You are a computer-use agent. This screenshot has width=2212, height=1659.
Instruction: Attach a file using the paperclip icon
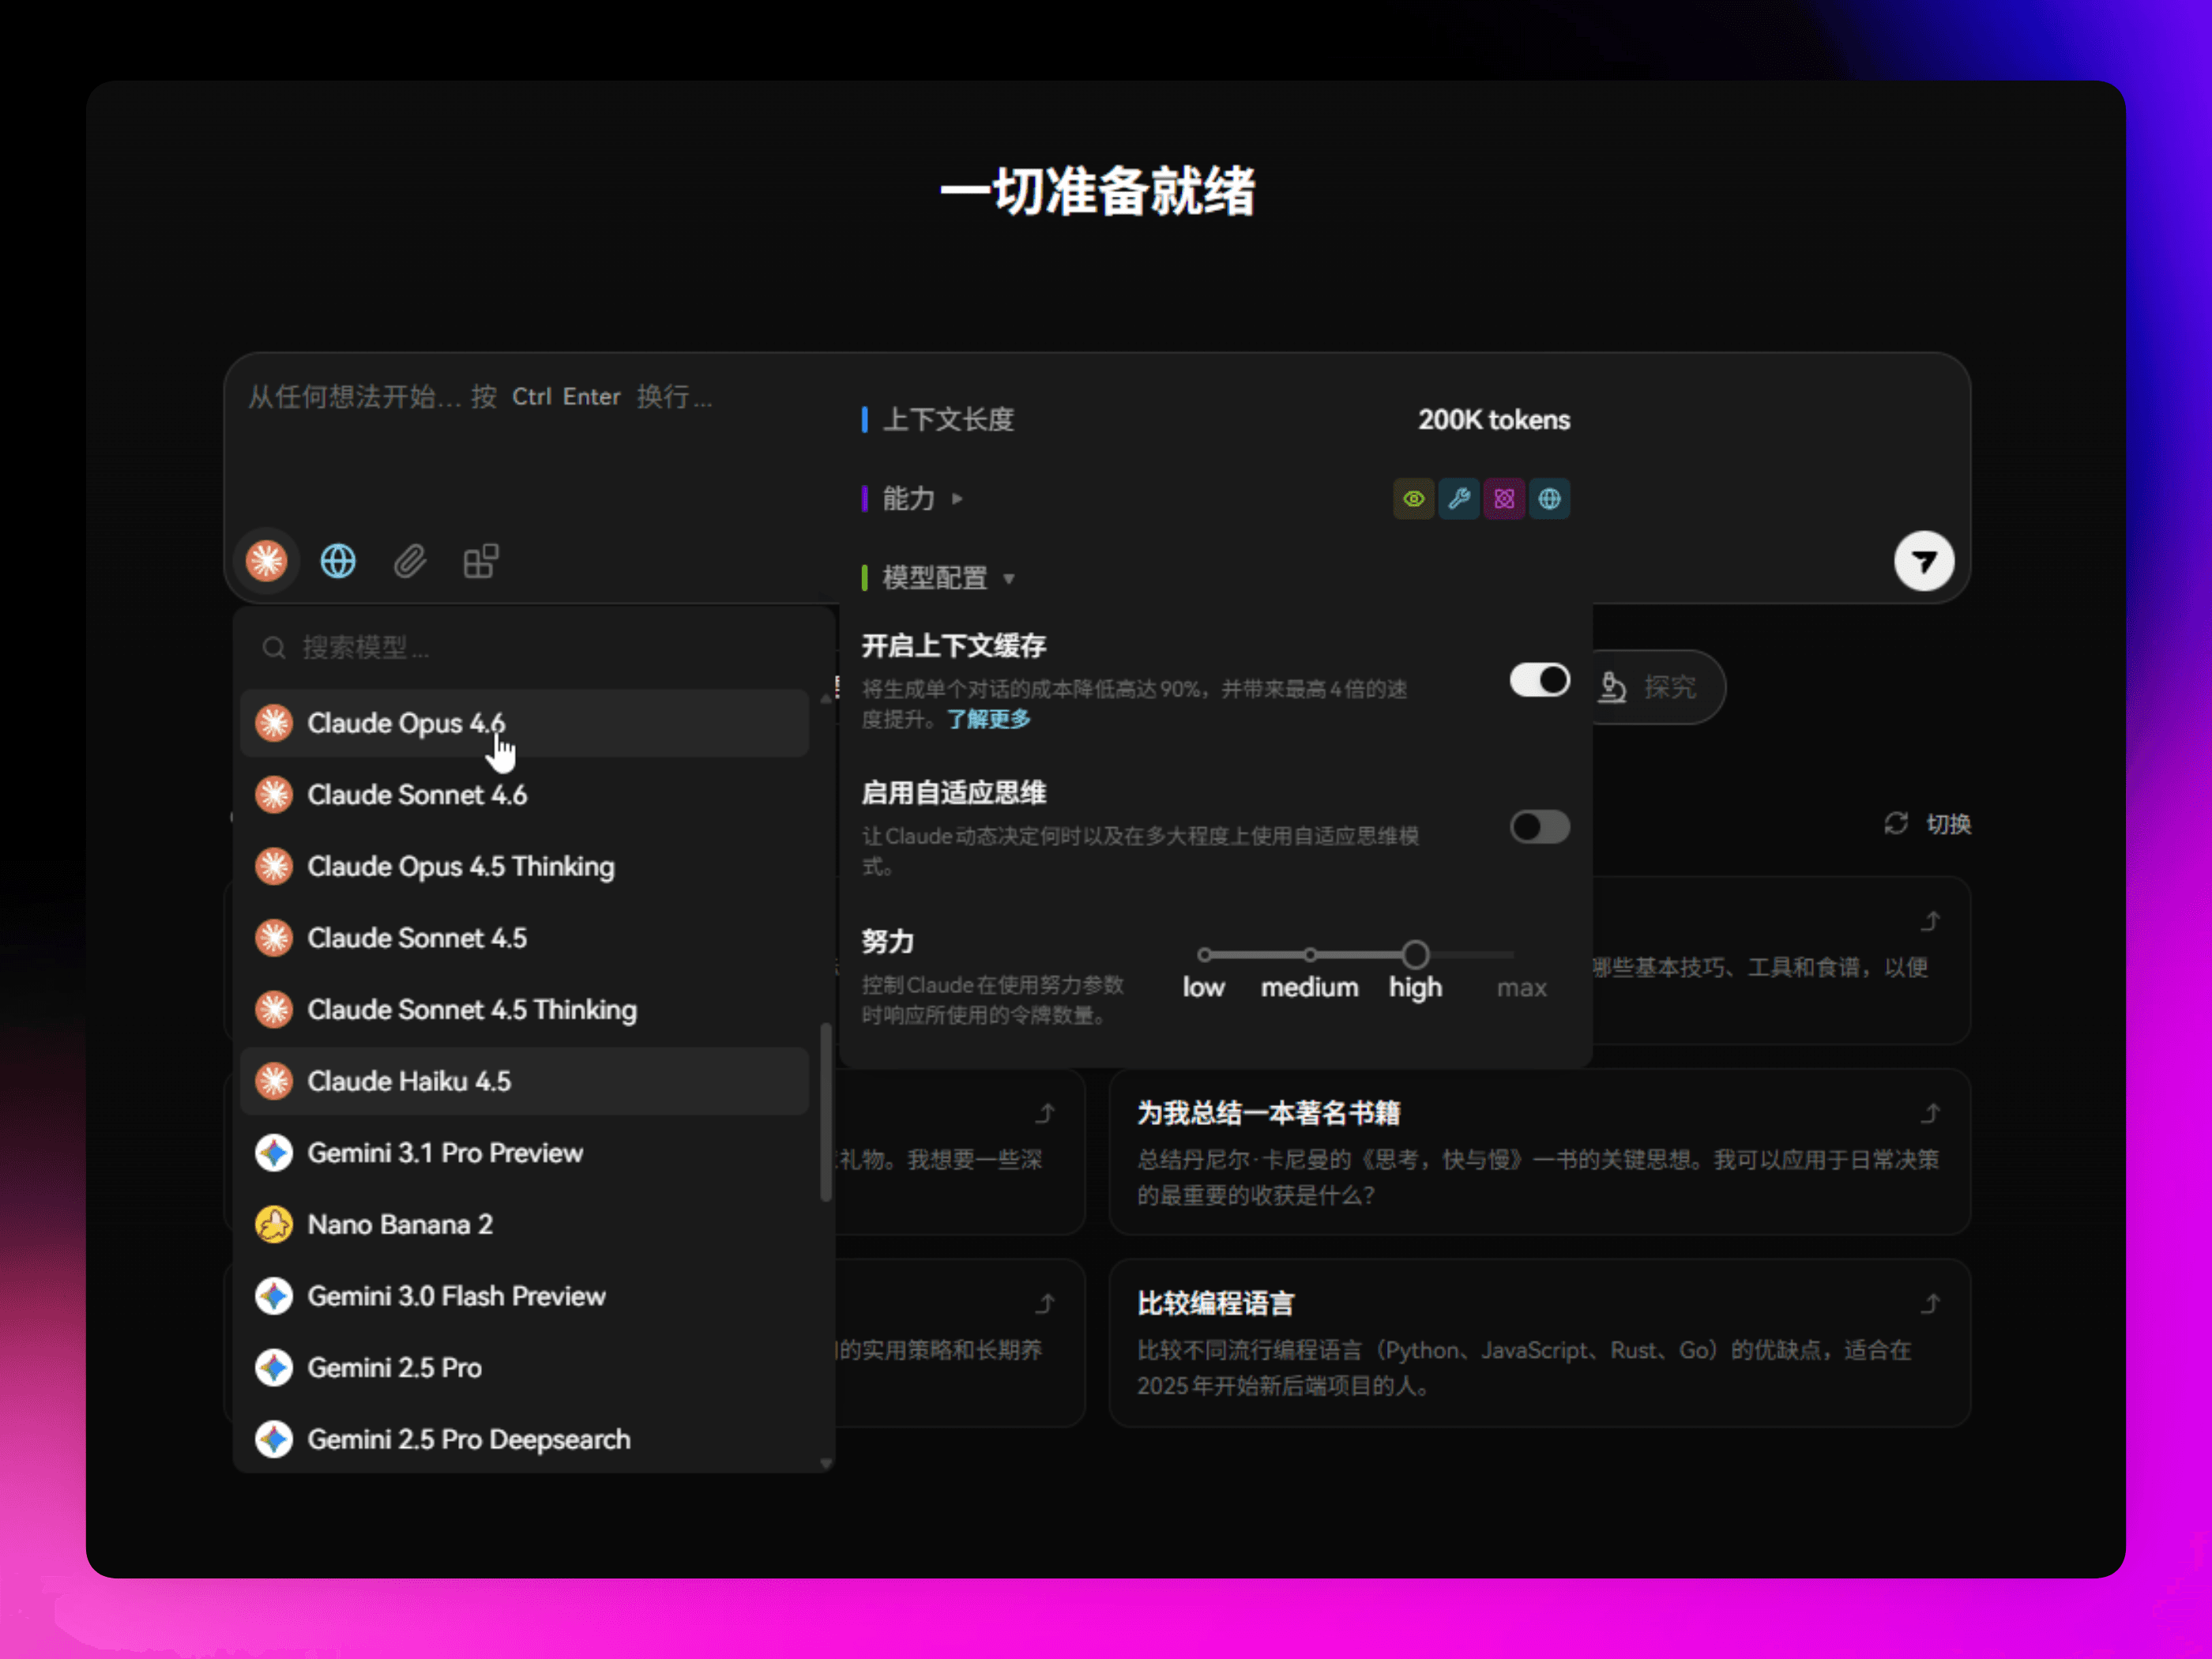pos(409,561)
